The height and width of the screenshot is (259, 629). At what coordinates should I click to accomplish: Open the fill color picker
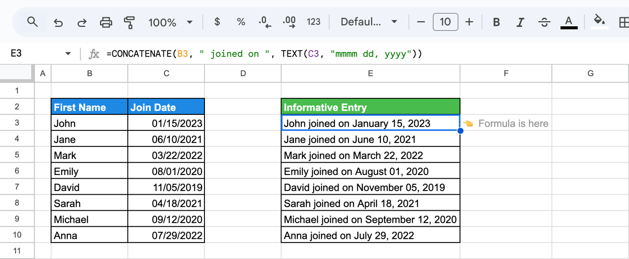click(599, 22)
